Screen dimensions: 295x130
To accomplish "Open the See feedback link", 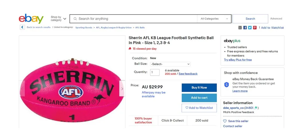I will (x=188, y=74).
